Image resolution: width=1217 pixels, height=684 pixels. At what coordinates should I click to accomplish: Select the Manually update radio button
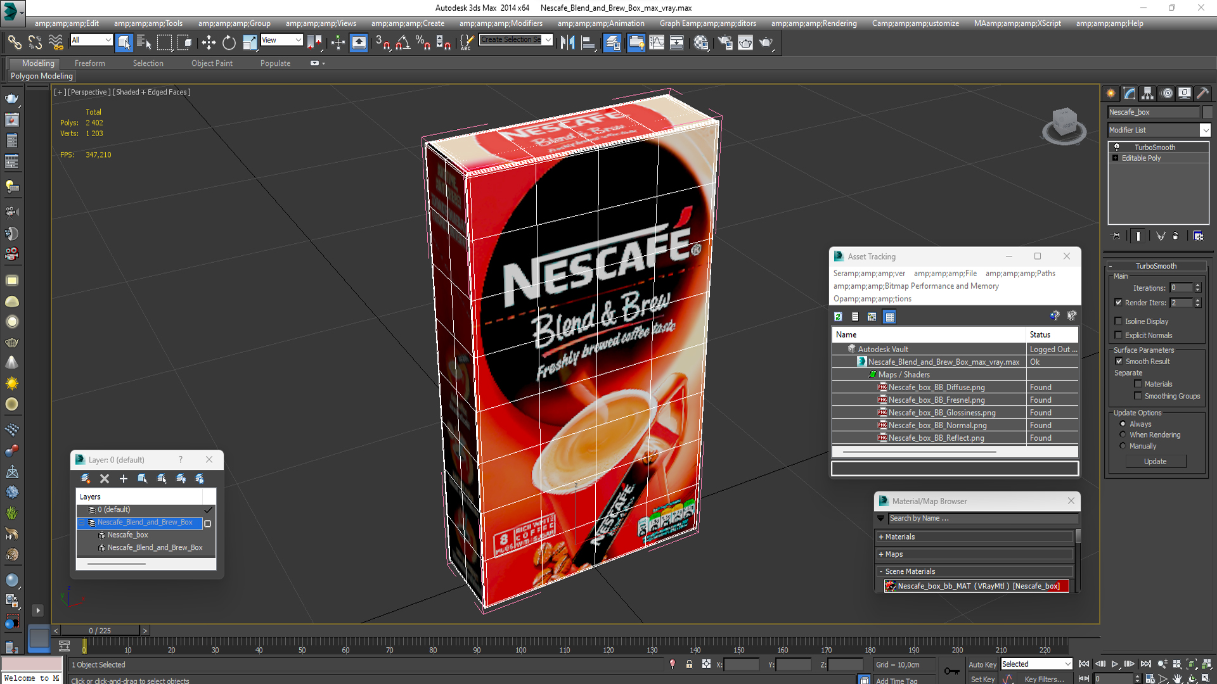tap(1123, 446)
